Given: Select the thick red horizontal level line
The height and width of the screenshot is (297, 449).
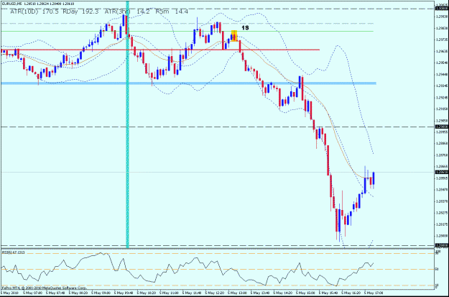Looking at the screenshot, I should pos(159,50).
